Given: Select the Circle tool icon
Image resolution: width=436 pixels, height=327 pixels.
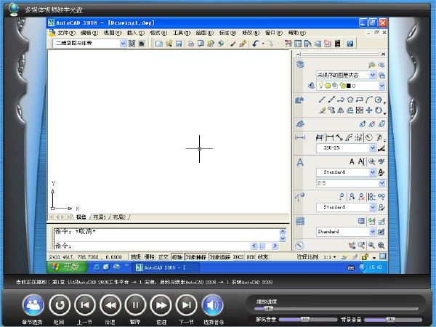Looking at the screenshot, I should point(378,100).
